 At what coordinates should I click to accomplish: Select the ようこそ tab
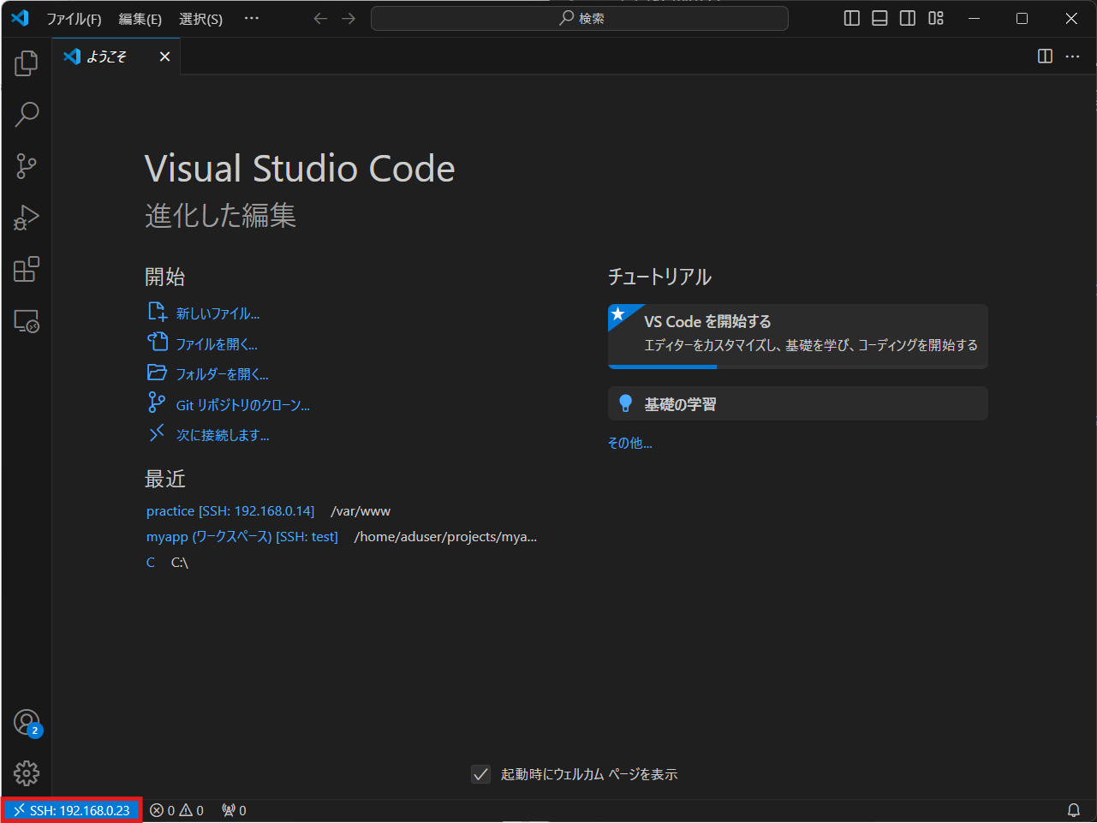pos(116,57)
